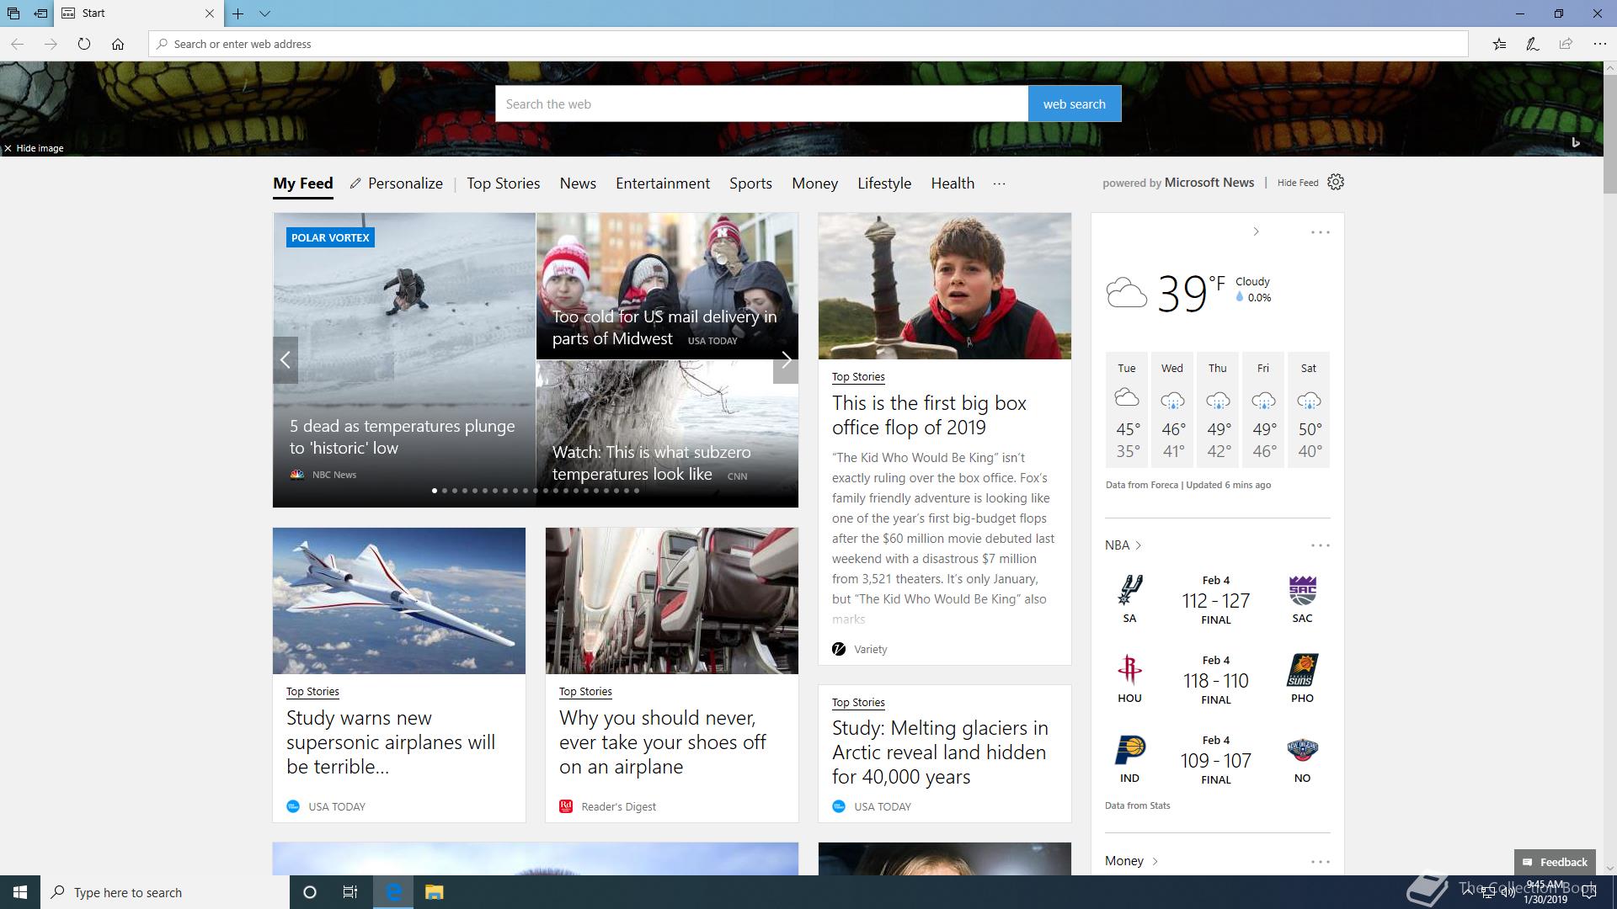Open the Sports tab
Image resolution: width=1617 pixels, height=909 pixels.
pos(750,183)
